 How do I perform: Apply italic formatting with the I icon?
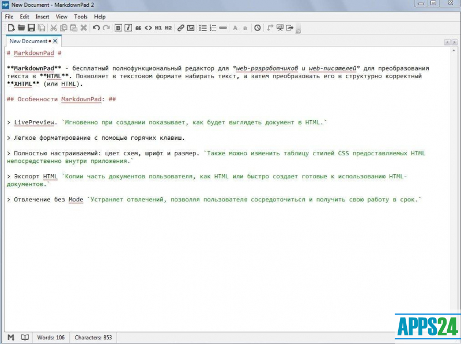[128, 28]
